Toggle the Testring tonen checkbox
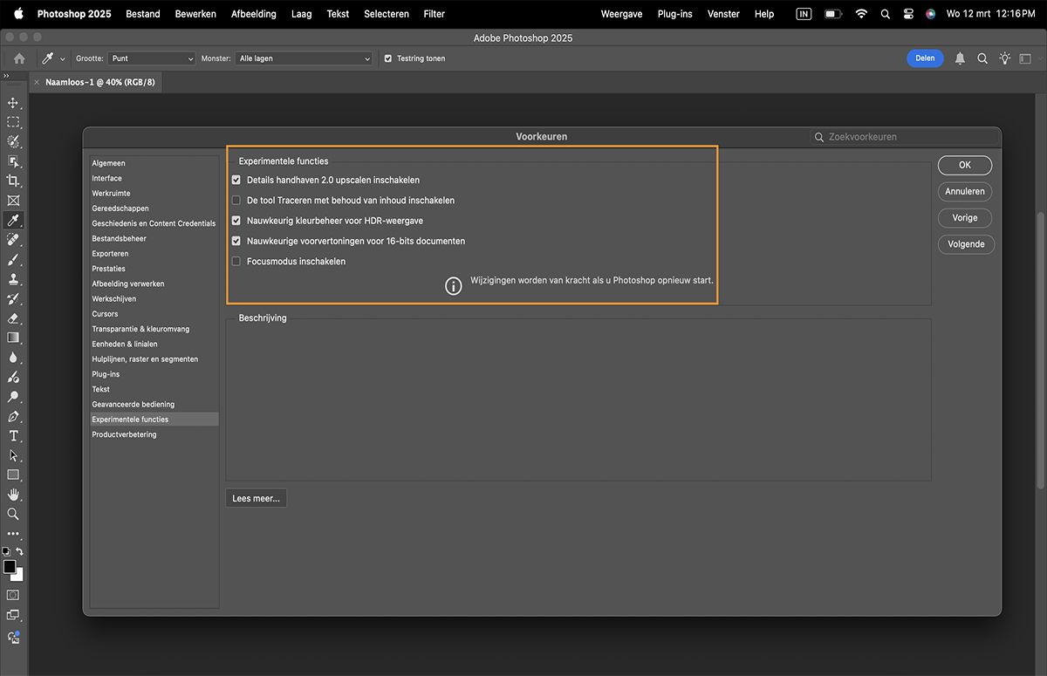 (388, 58)
